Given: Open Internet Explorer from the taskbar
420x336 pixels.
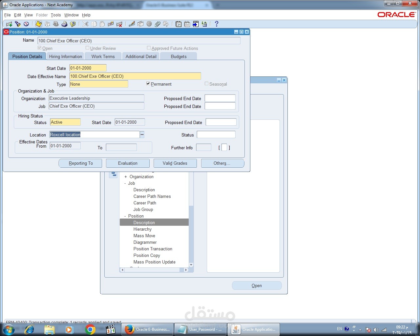Looking at the screenshot, I should coord(30,329).
